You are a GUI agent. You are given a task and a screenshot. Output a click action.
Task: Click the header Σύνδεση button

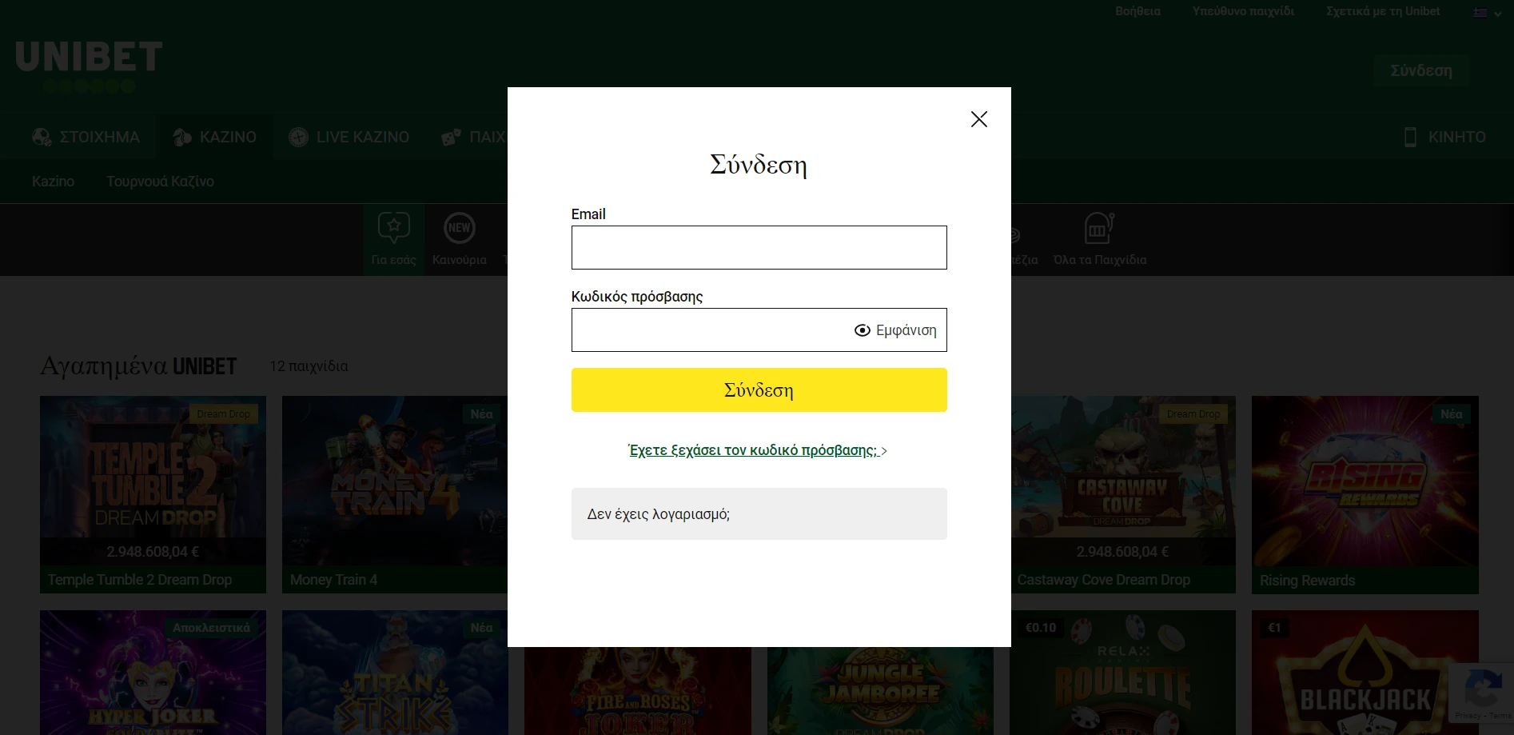(1421, 70)
